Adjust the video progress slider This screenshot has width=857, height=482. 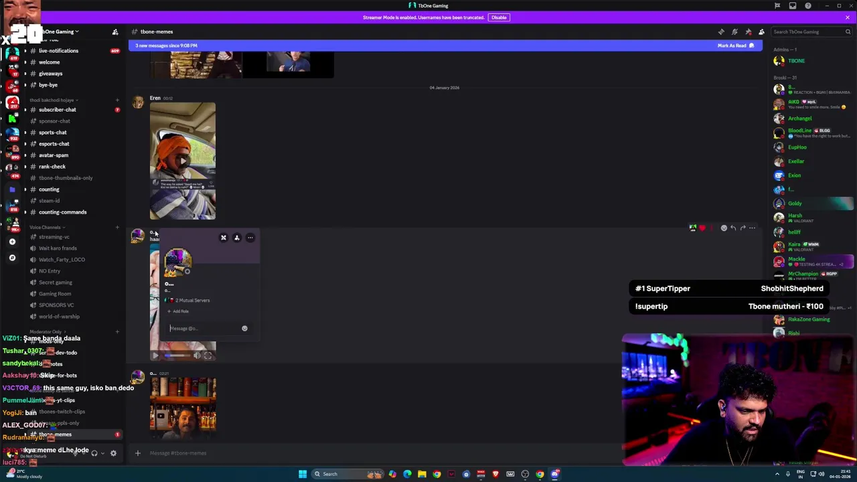(177, 356)
